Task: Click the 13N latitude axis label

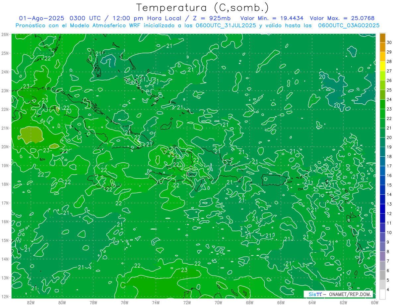Action: point(5,278)
